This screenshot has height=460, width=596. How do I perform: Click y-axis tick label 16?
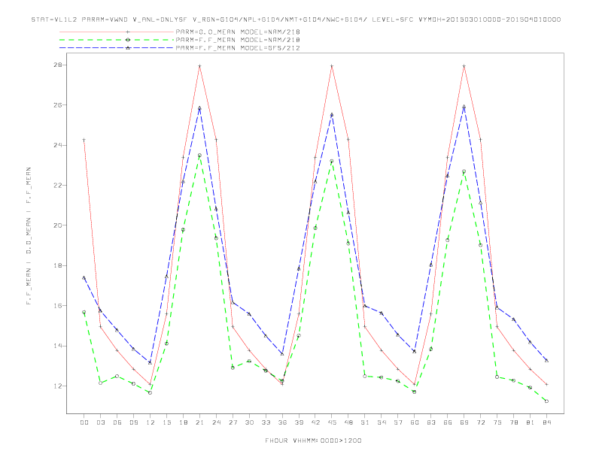tap(58, 306)
